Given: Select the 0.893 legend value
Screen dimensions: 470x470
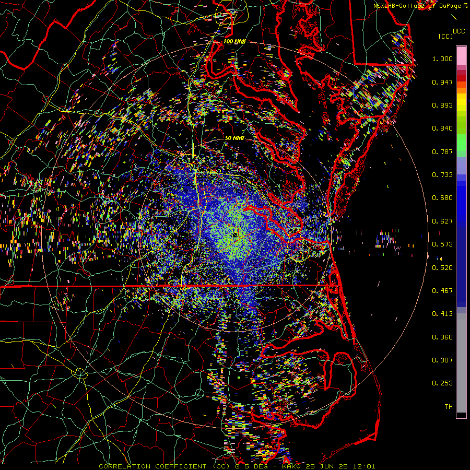Looking at the screenshot, I should [x=442, y=105].
